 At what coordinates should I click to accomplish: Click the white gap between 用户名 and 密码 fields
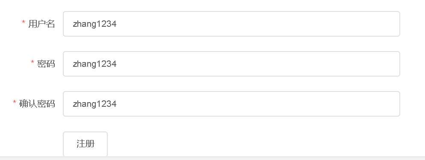coord(231,44)
